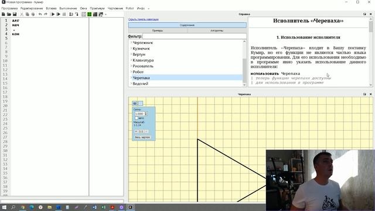Undock the Справка panel with float icon
The height and width of the screenshot is (211, 375).
click(x=364, y=14)
